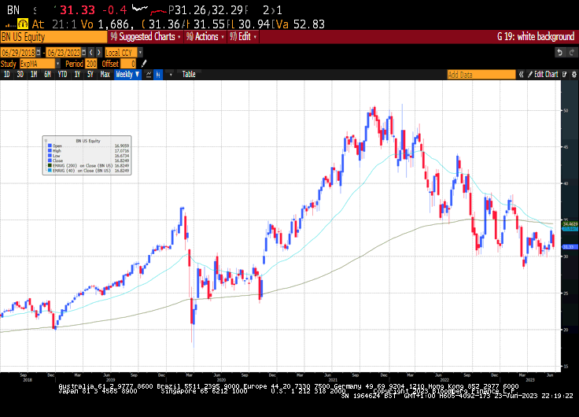The width and height of the screenshot is (579, 417).
Task: Click the BN US Equity security field
Action: [x=54, y=37]
